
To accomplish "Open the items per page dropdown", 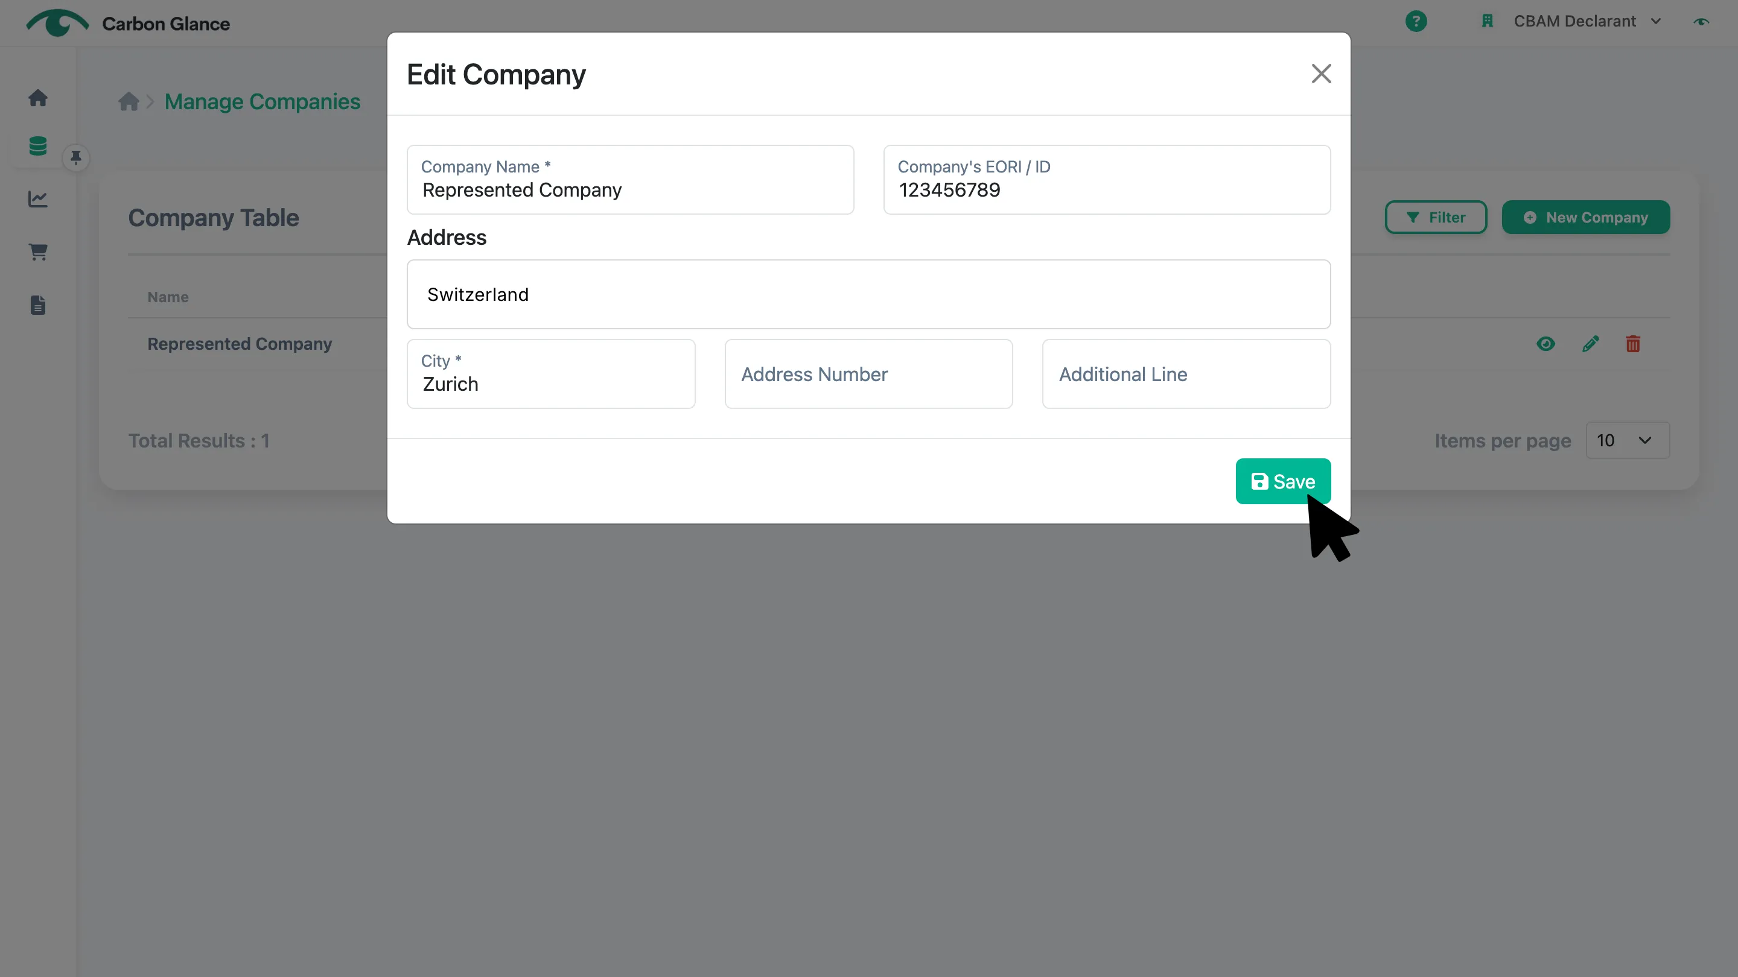I will coord(1628,441).
